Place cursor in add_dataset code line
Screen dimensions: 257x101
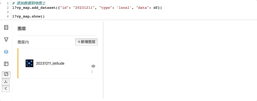click(x=87, y=8)
